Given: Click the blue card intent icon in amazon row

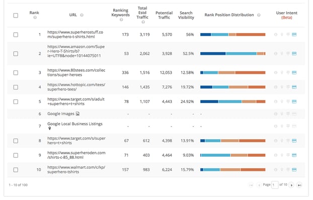Looking at the screenshot, I should pyautogui.click(x=294, y=53).
